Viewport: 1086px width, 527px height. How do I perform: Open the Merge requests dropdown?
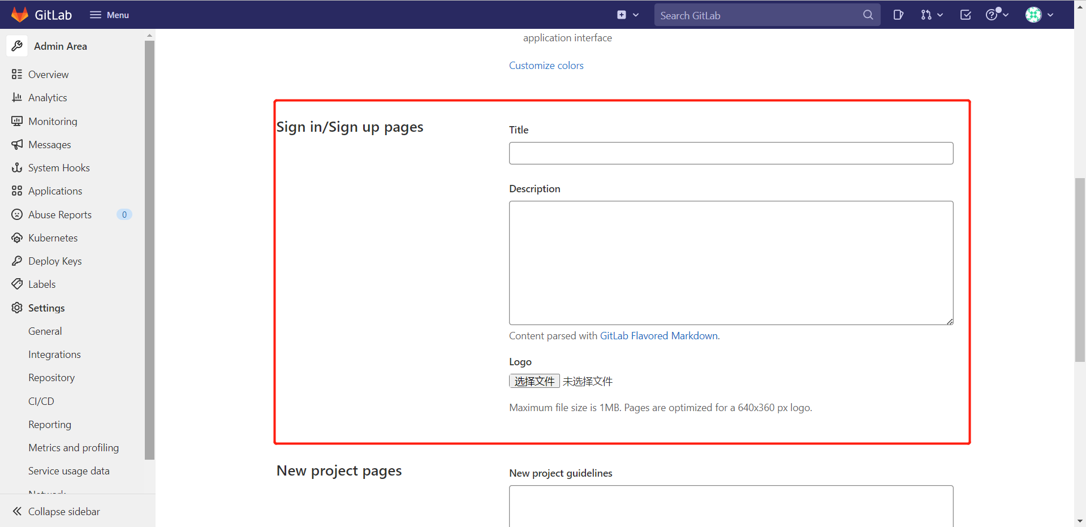(932, 15)
